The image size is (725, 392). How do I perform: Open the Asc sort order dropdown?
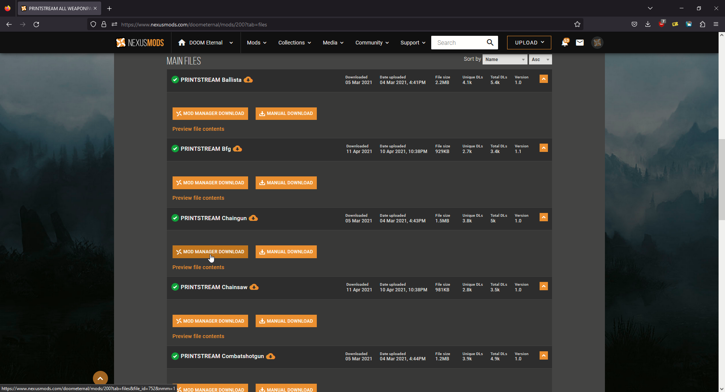[540, 60]
